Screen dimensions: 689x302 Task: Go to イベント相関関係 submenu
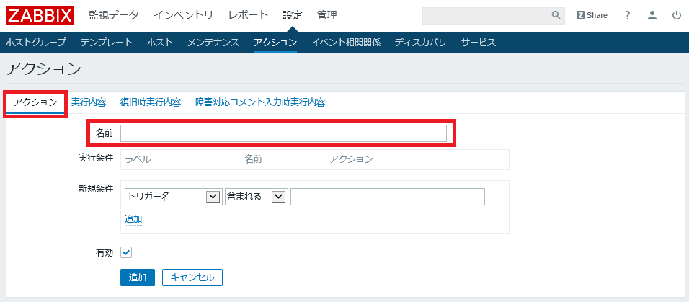pyautogui.click(x=346, y=43)
